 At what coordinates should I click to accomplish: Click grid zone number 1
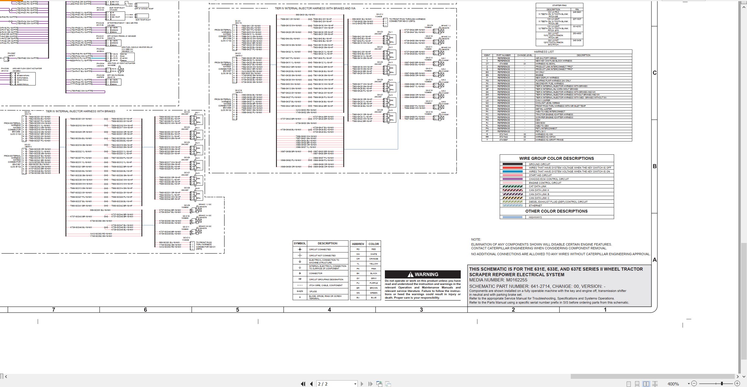(605, 310)
